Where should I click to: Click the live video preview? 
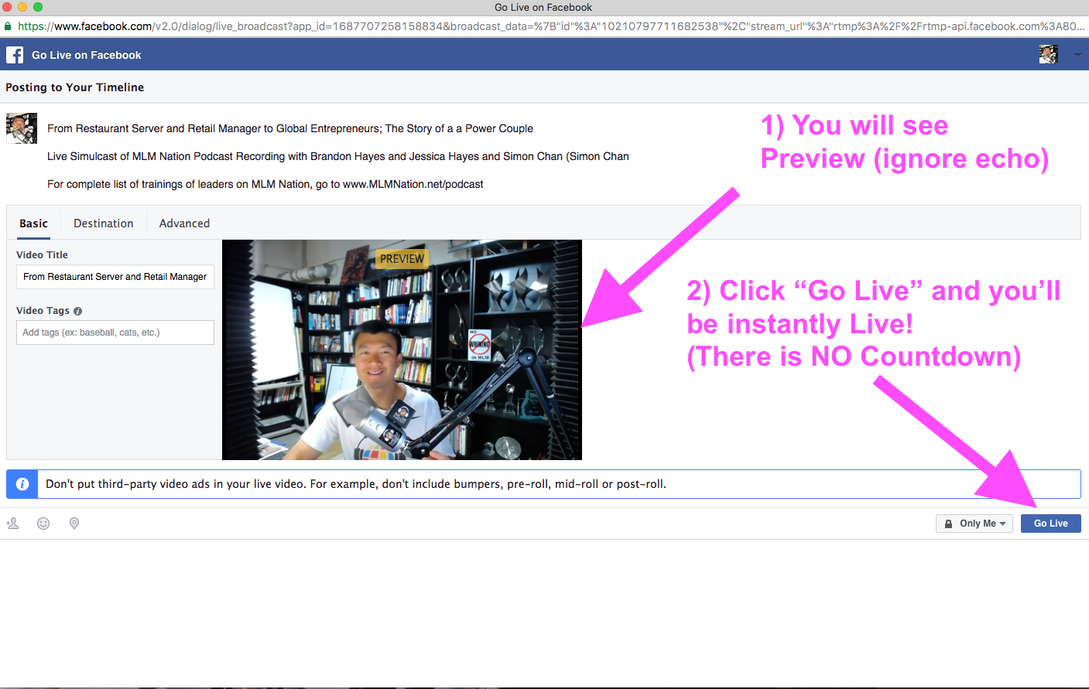tap(402, 350)
